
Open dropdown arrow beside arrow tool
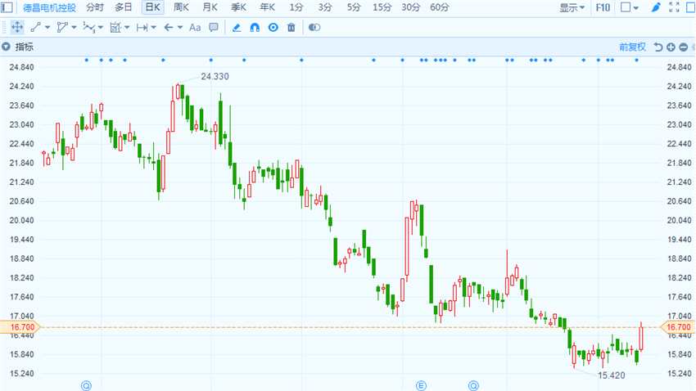(180, 28)
